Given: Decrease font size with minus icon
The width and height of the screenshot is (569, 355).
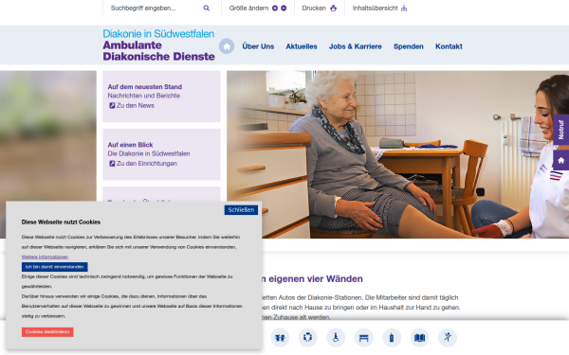Looking at the screenshot, I should pyautogui.click(x=284, y=8).
